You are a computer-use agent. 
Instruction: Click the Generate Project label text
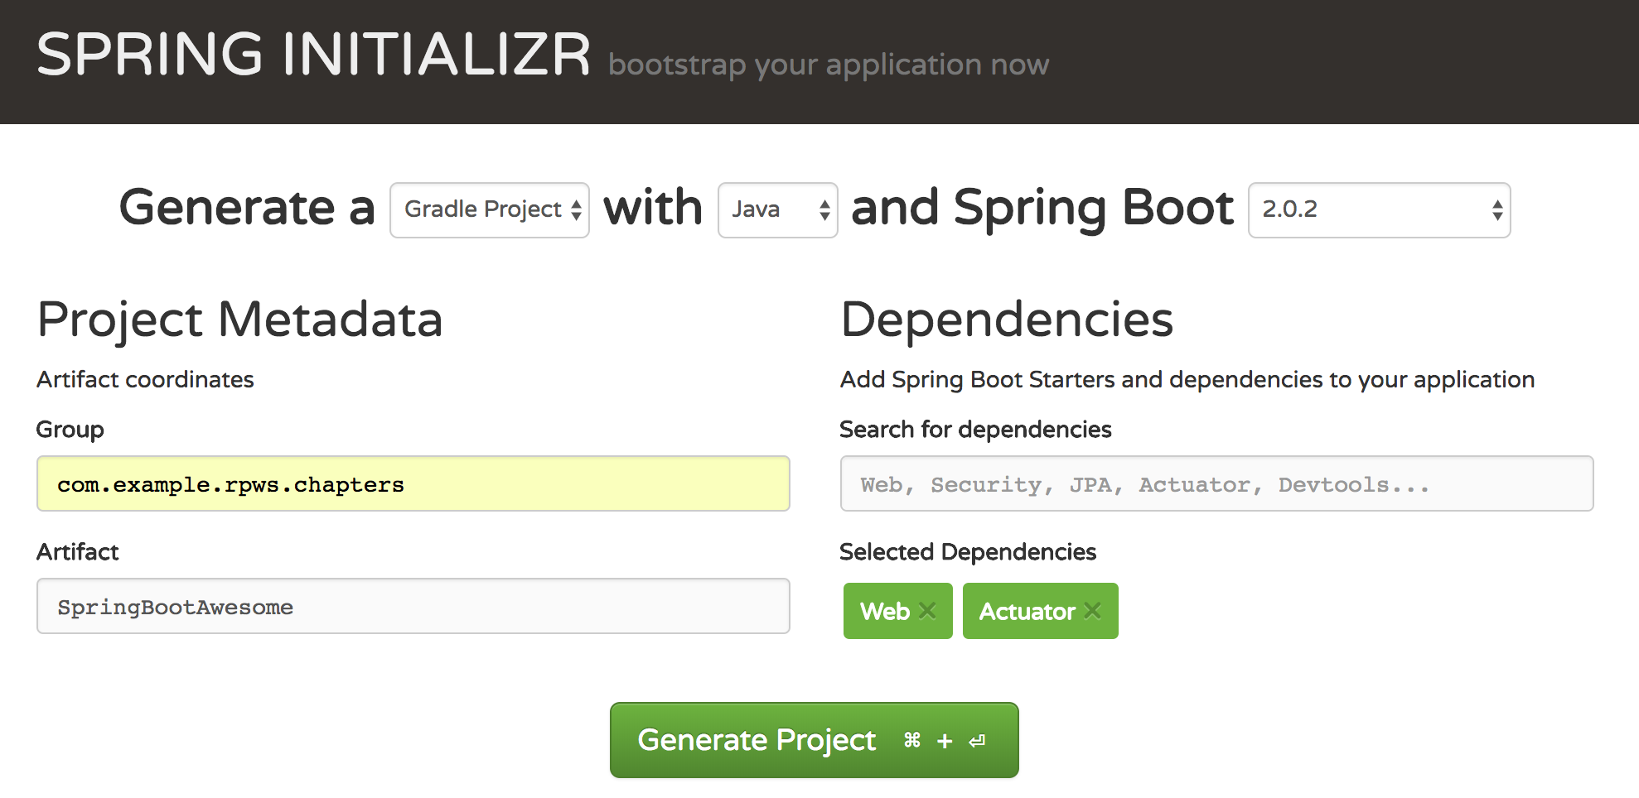pyautogui.click(x=757, y=740)
